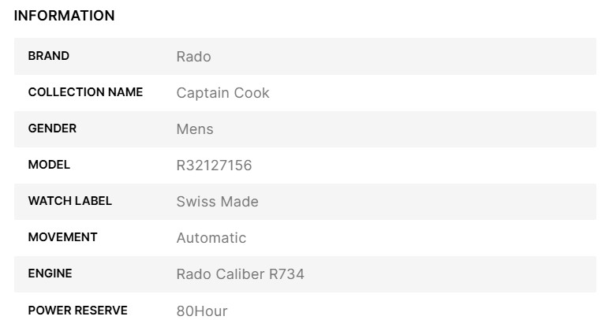Click empty space in the shaded Gender row
This screenshot has height=320, width=609.
[x=434, y=129]
